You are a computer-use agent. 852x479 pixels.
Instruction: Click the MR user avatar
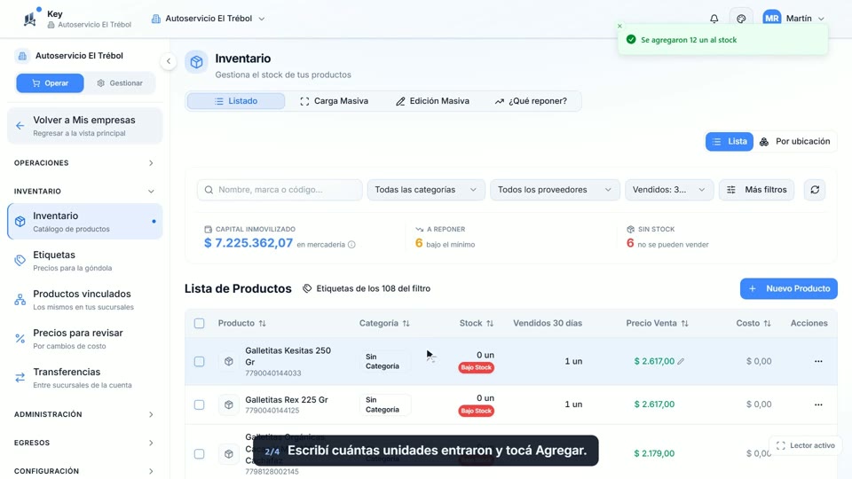coord(771,19)
